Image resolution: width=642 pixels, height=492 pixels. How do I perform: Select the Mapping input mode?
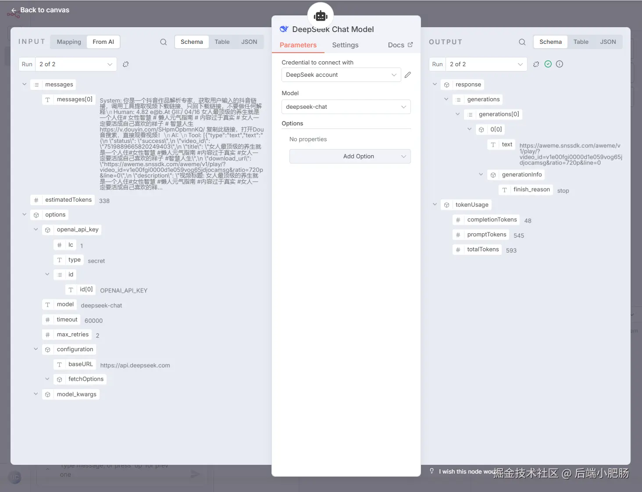(69, 42)
